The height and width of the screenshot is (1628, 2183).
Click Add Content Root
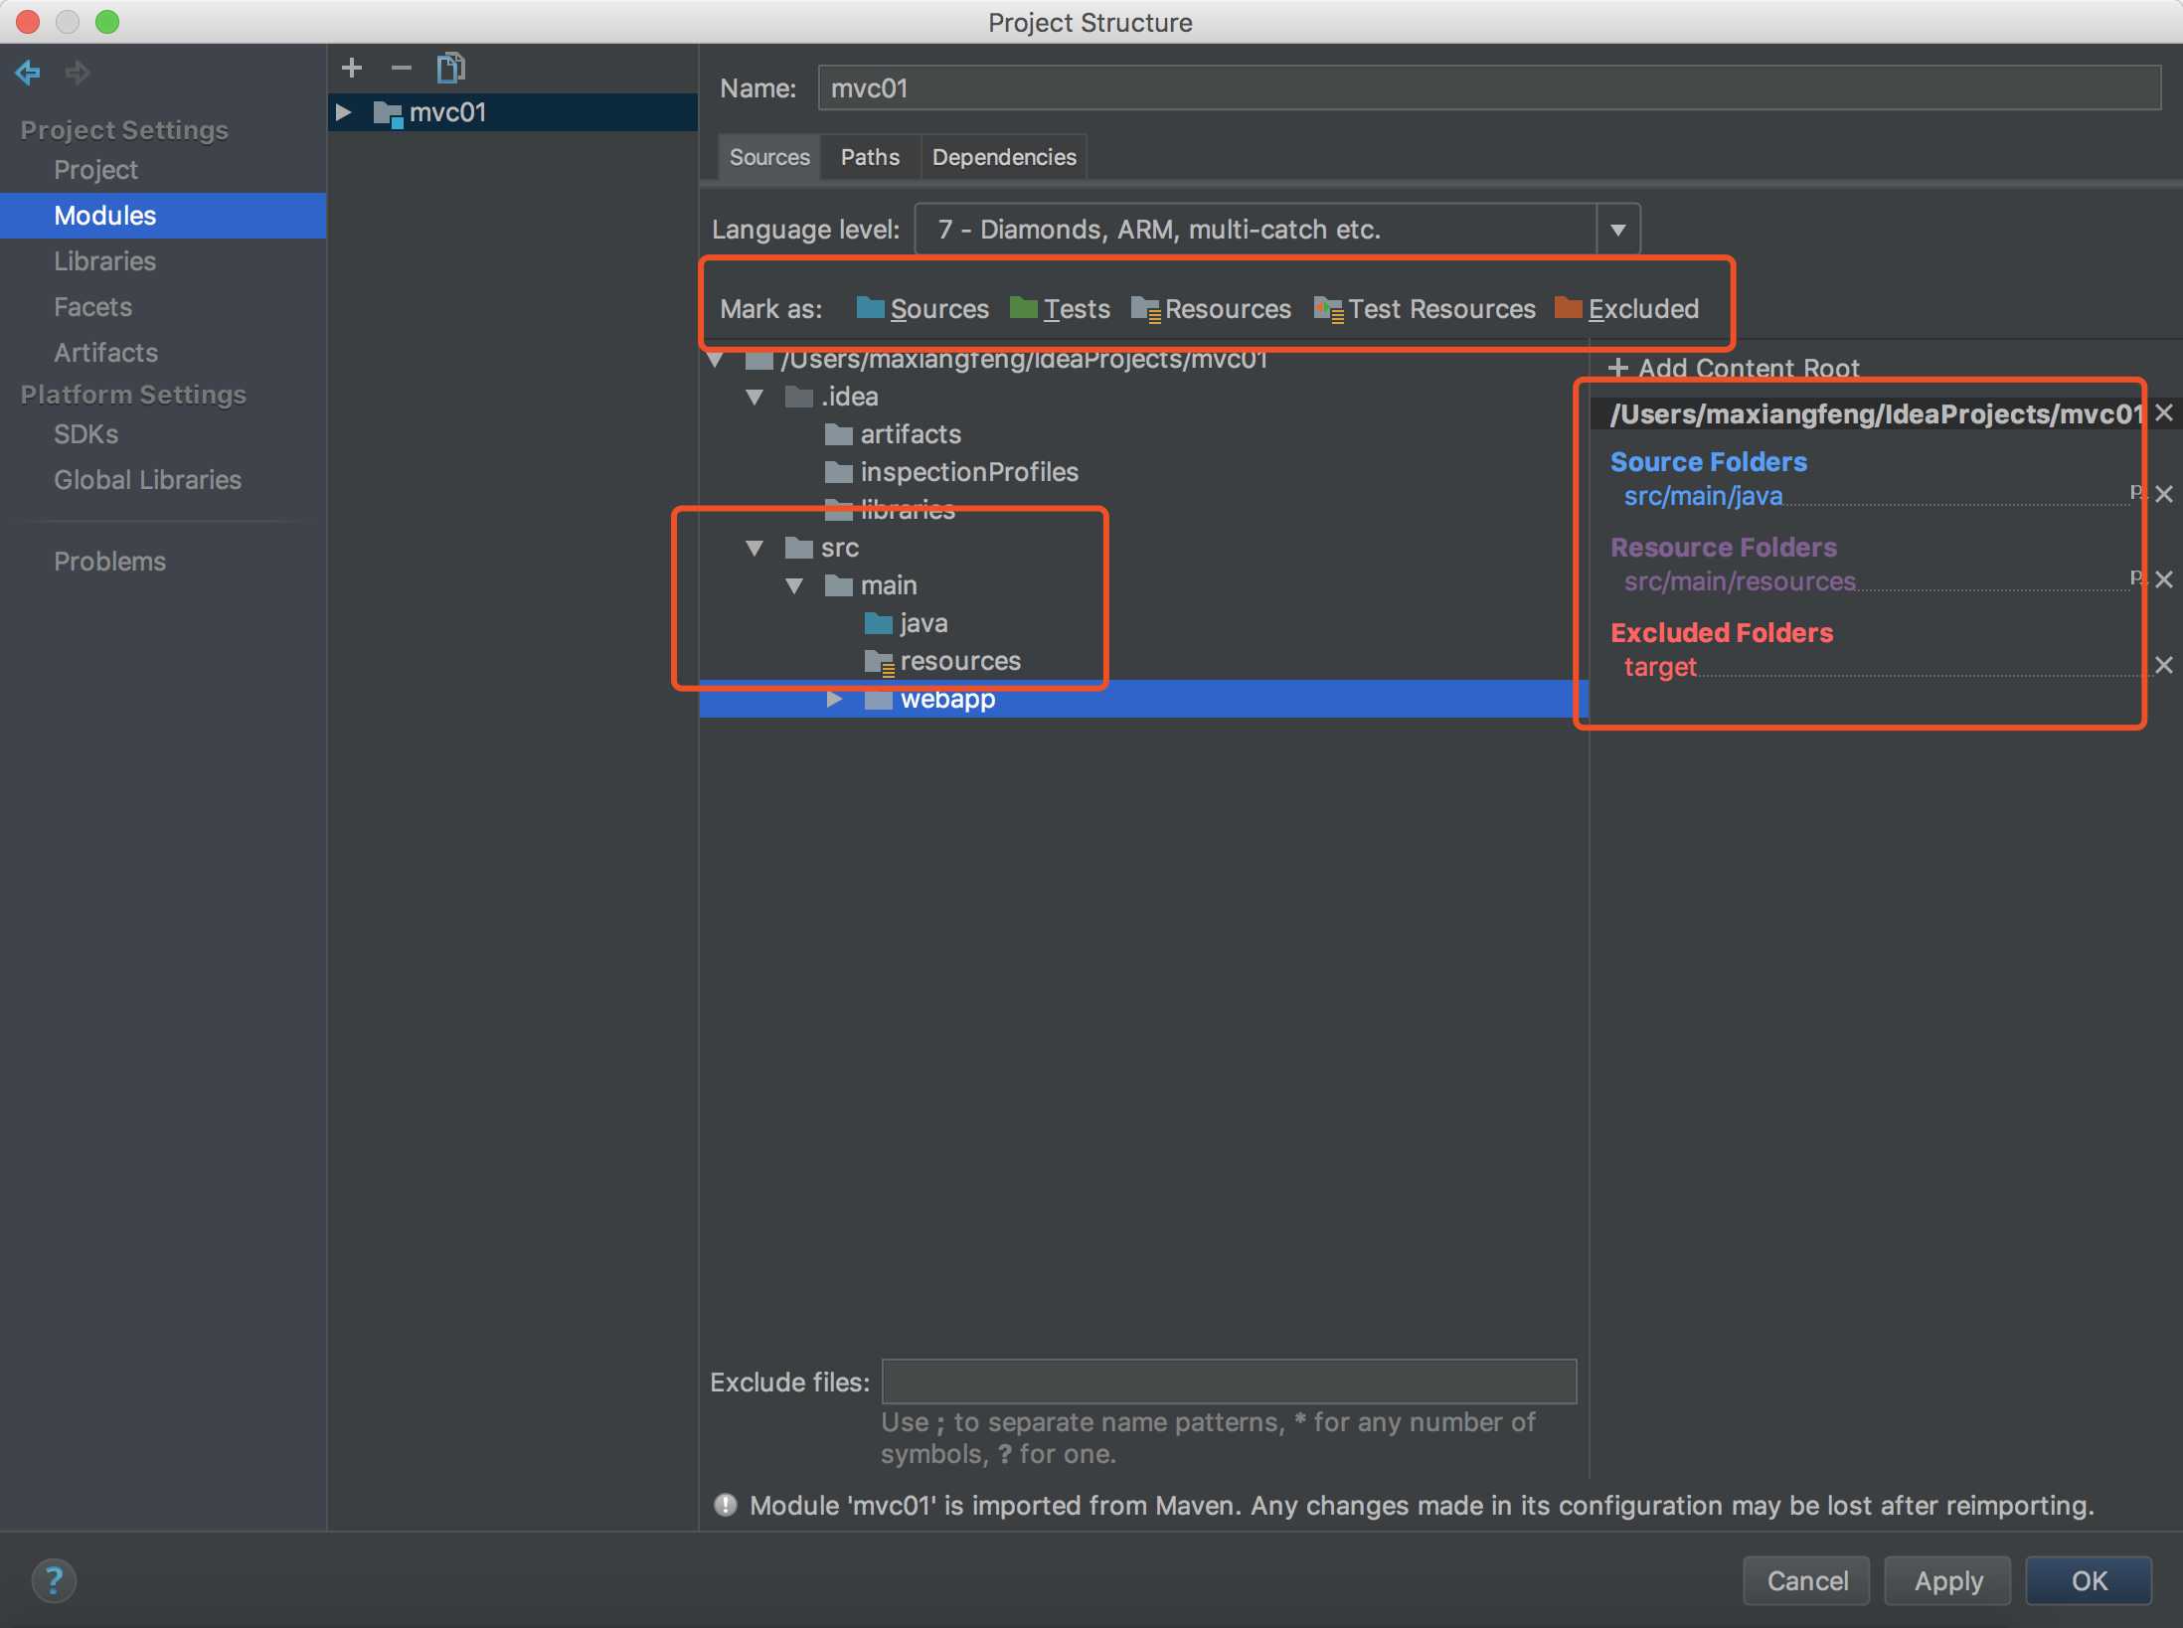tap(1734, 368)
